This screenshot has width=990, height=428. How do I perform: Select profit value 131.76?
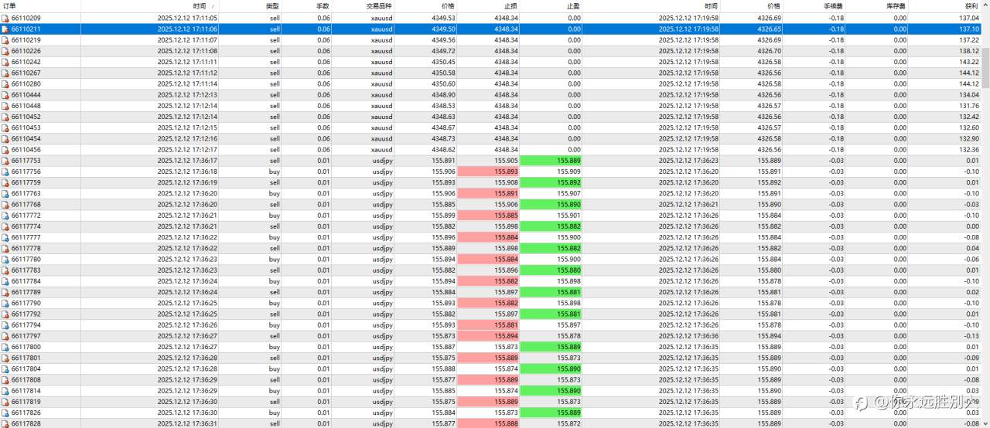tap(969, 106)
